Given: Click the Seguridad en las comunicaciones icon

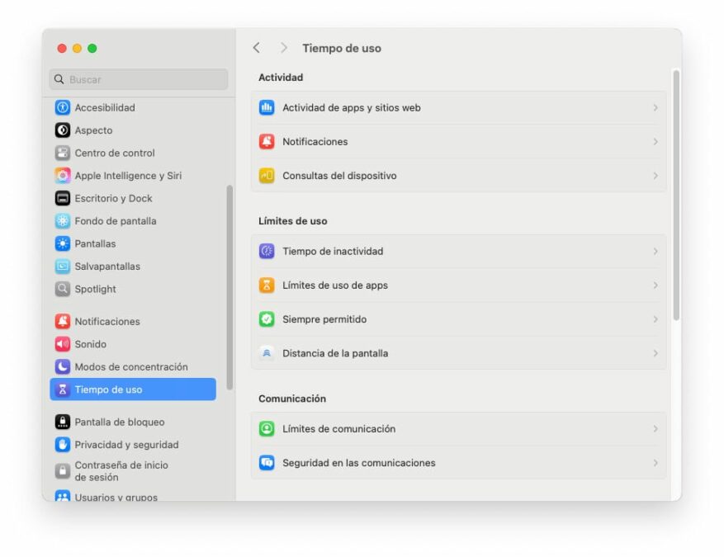Looking at the screenshot, I should coord(267,462).
